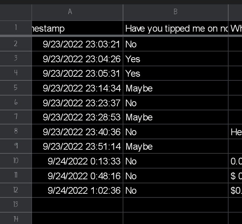Select cell with timestamp 9/23/2022 23:03:21

pyautogui.click(x=77, y=44)
